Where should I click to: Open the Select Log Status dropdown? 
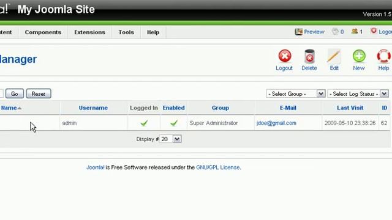[x=358, y=94]
